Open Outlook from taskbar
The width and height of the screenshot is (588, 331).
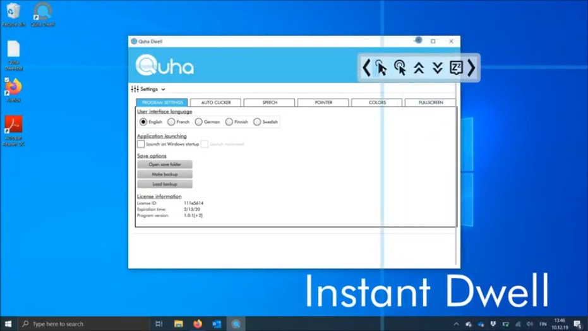(217, 323)
